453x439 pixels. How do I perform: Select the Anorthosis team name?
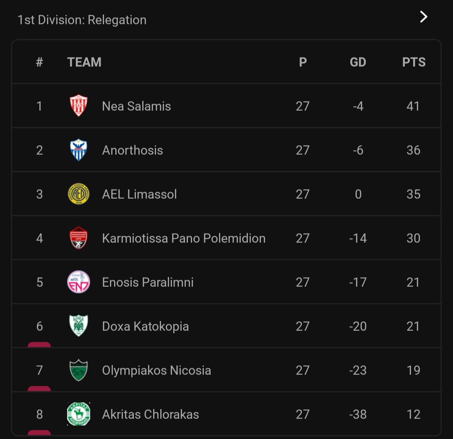133,150
